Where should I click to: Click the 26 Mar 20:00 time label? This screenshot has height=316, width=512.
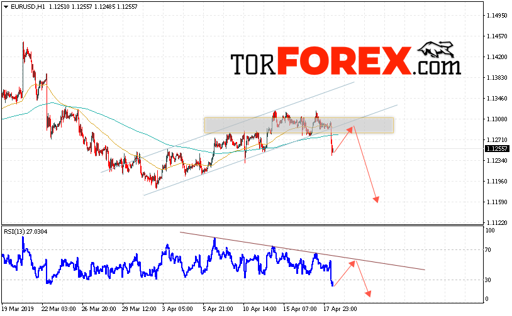99,309
